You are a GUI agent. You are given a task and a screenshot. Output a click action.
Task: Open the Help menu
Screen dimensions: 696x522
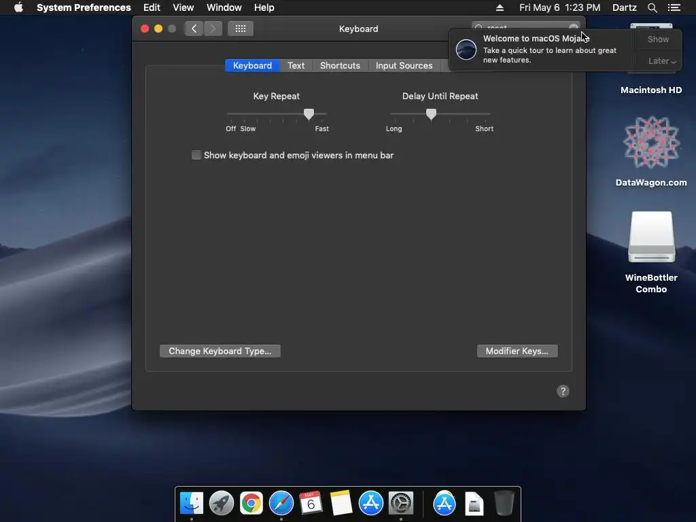click(x=264, y=7)
